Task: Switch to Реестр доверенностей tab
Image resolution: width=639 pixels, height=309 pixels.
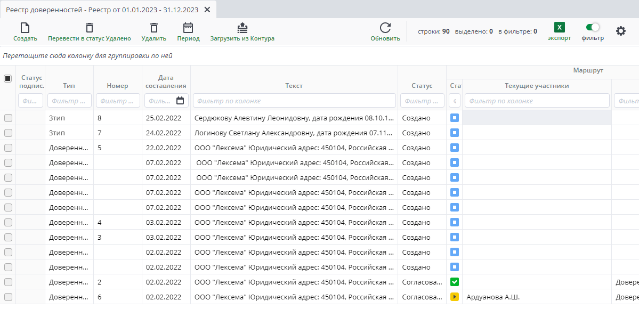Action: click(x=102, y=10)
